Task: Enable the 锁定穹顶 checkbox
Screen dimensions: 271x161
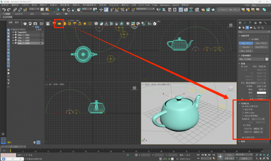Action: [243, 109]
